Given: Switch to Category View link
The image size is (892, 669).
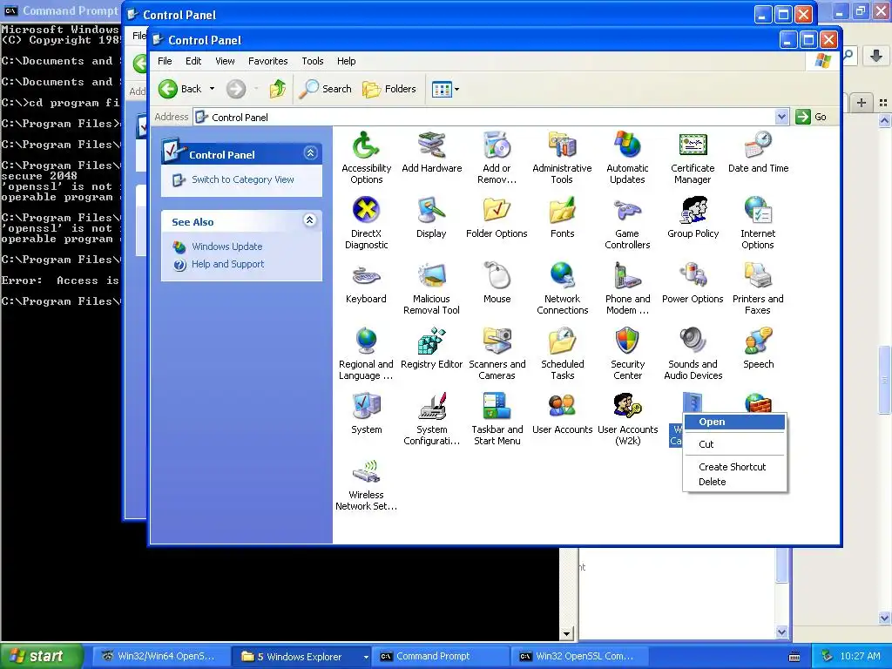Looking at the screenshot, I should click(x=242, y=179).
